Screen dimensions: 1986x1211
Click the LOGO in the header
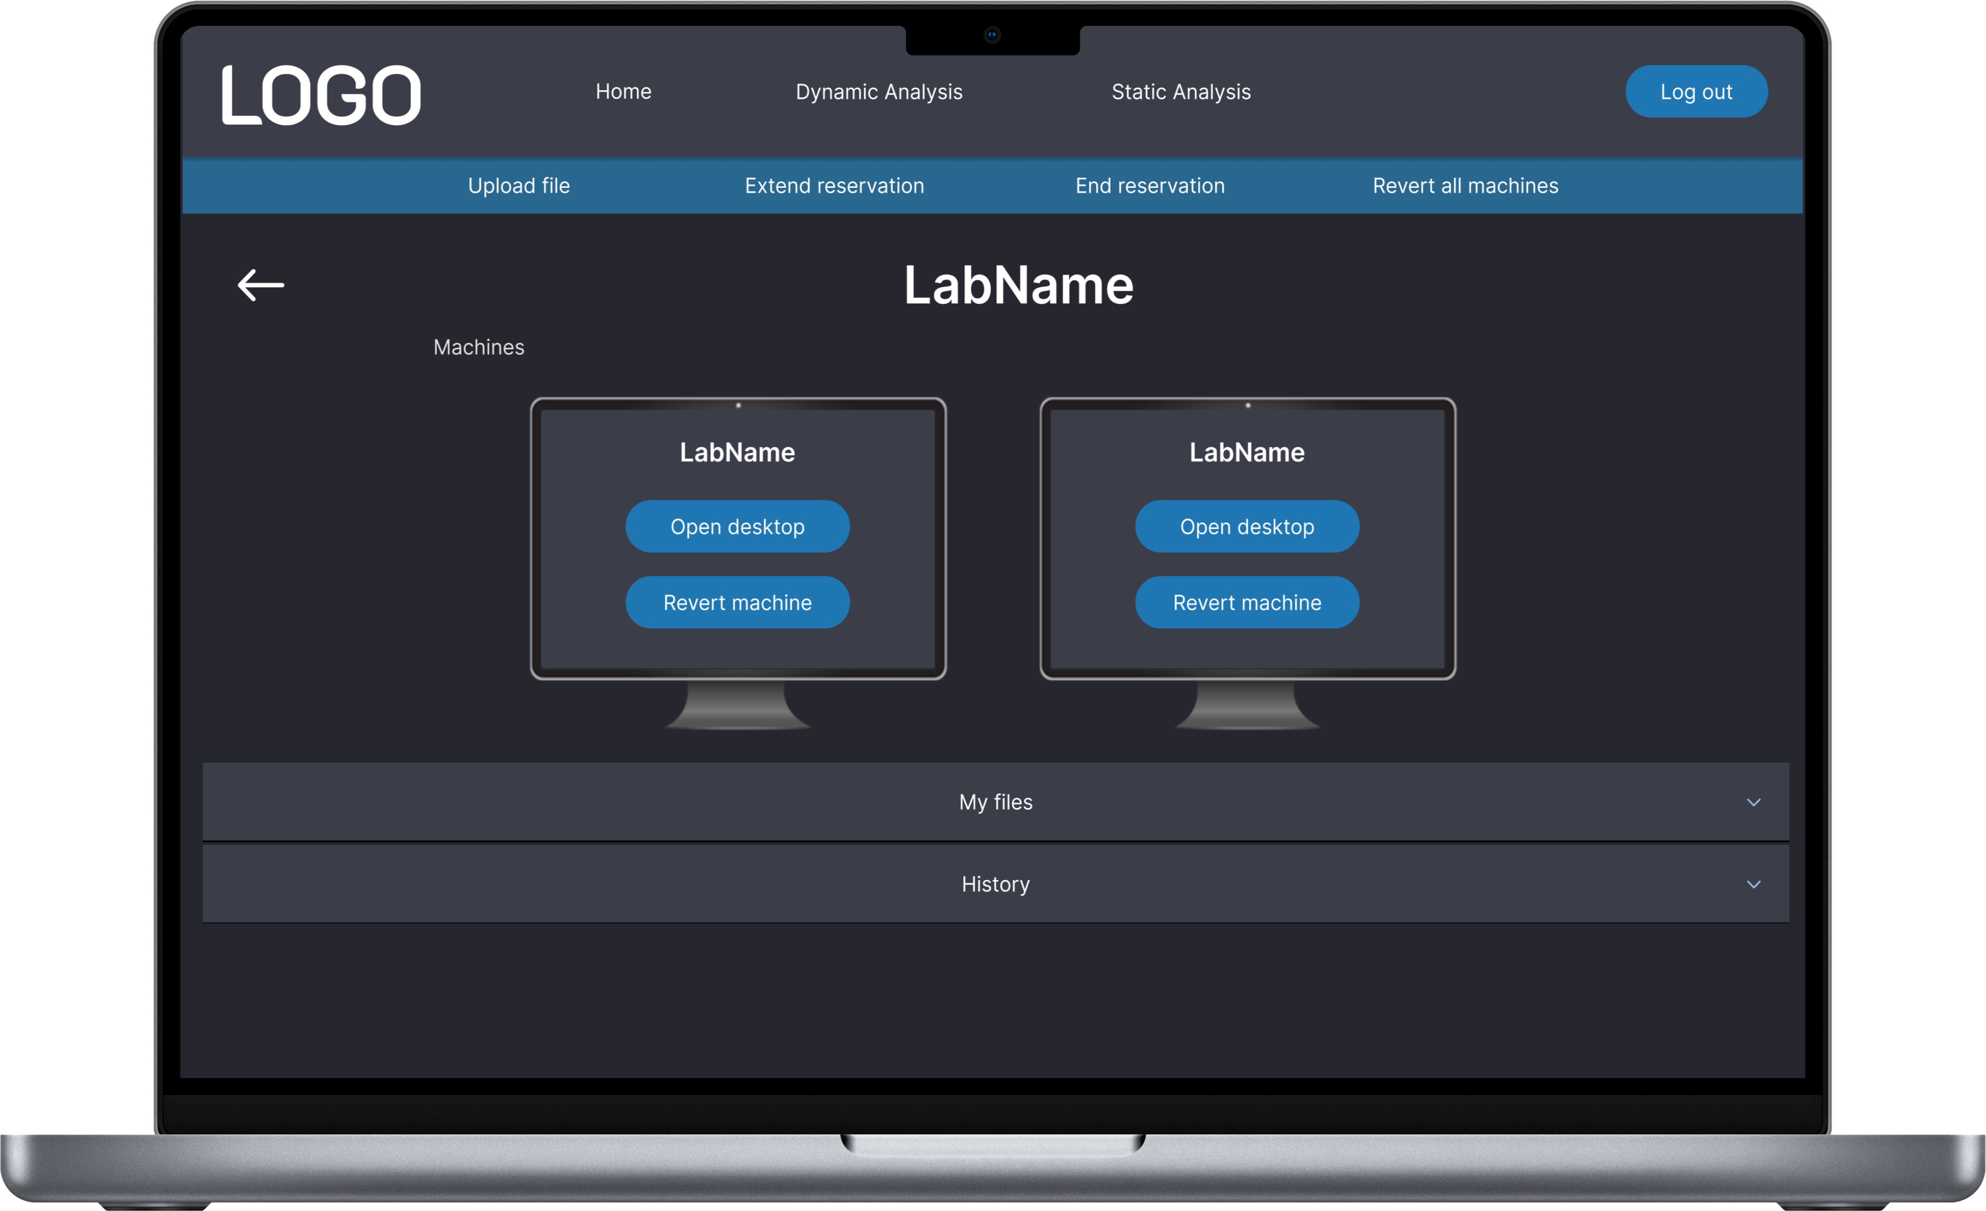pos(321,95)
